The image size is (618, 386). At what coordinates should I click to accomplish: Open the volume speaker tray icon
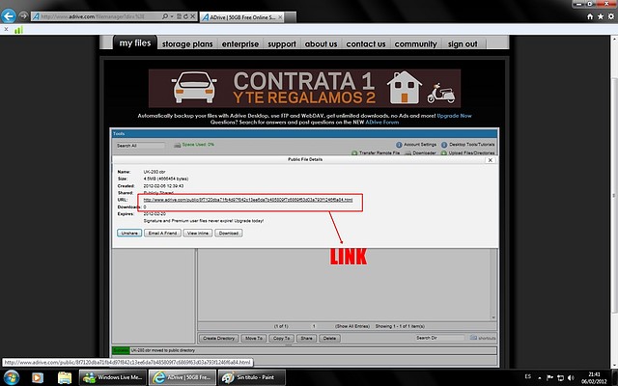[571, 377]
